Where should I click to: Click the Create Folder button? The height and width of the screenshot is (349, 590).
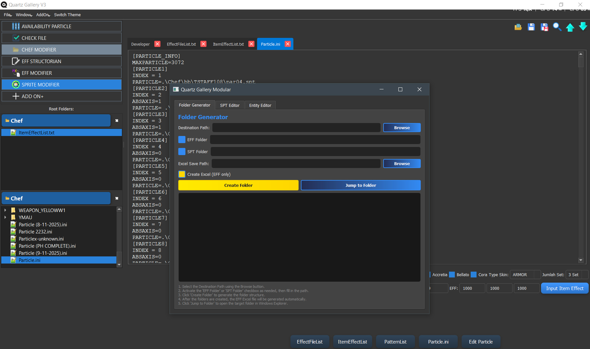tap(238, 185)
